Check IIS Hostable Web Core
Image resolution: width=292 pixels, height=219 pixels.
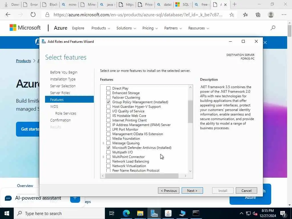pyautogui.click(x=108, y=116)
